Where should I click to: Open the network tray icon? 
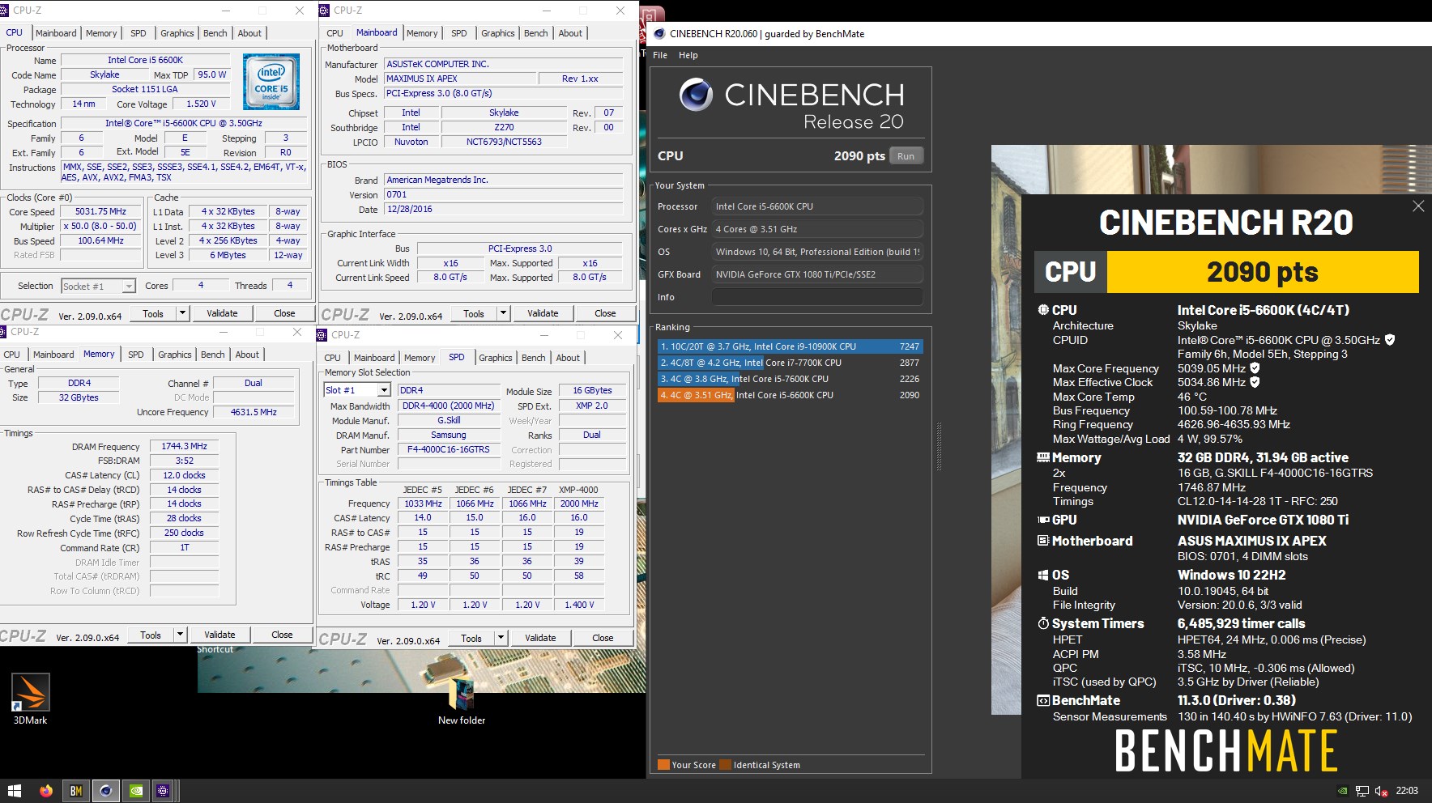point(1362,791)
